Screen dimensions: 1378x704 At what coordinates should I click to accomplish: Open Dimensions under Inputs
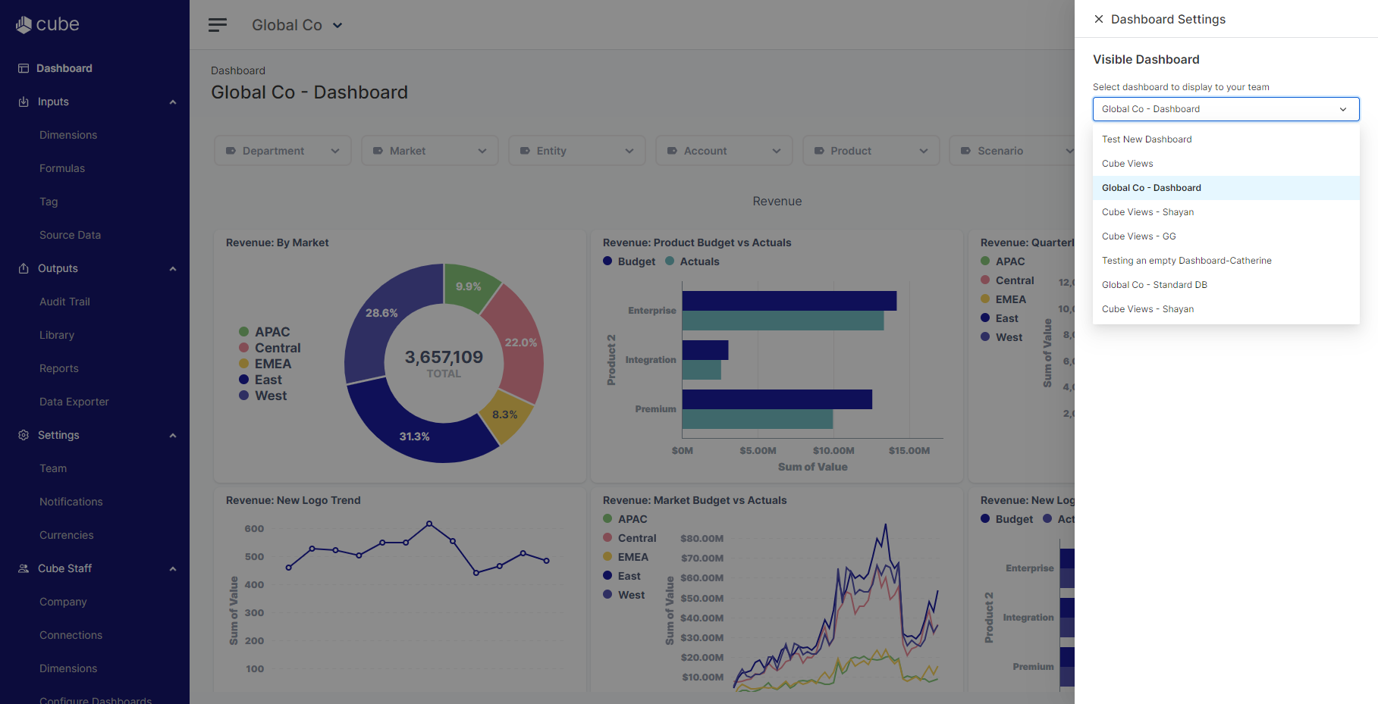pos(68,135)
